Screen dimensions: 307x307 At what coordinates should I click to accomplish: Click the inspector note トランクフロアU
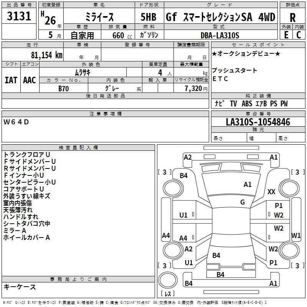coord(27,155)
